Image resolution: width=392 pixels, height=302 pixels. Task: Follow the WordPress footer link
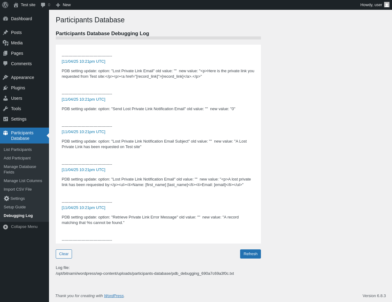114,296
